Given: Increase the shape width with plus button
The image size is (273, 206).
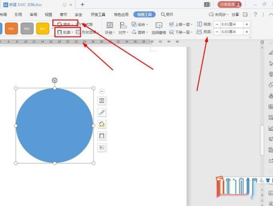Looking at the screenshot, I should 247,32.
